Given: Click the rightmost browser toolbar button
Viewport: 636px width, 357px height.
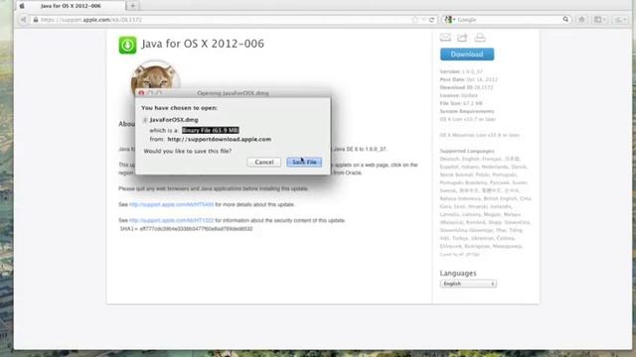Looking at the screenshot, I should click(620, 20).
